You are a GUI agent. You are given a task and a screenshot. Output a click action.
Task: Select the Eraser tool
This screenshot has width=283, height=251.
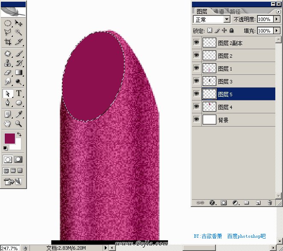(8, 72)
